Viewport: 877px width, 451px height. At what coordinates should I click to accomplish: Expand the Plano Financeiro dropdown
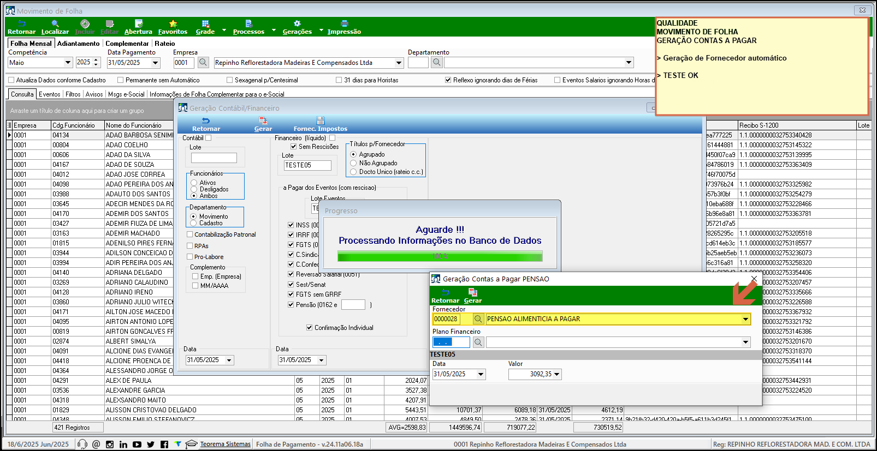pyautogui.click(x=745, y=342)
